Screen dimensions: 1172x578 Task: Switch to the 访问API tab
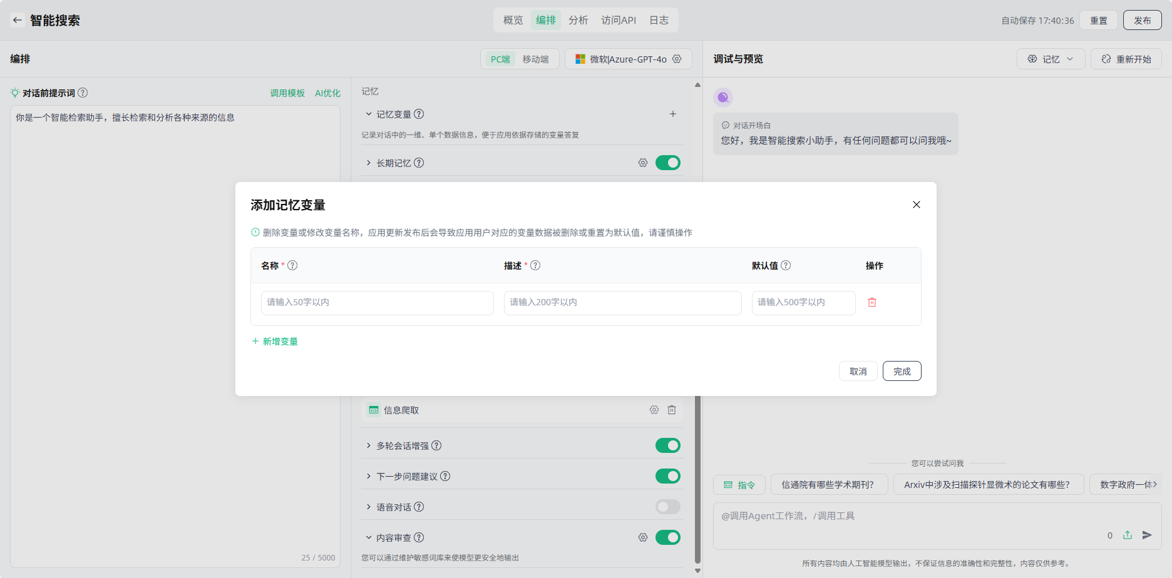pos(618,20)
